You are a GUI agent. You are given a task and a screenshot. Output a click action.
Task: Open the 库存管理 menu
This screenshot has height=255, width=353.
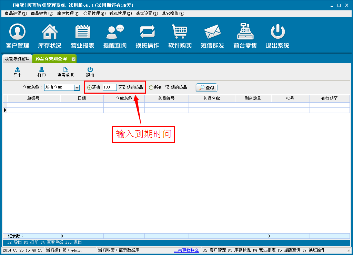coord(68,13)
